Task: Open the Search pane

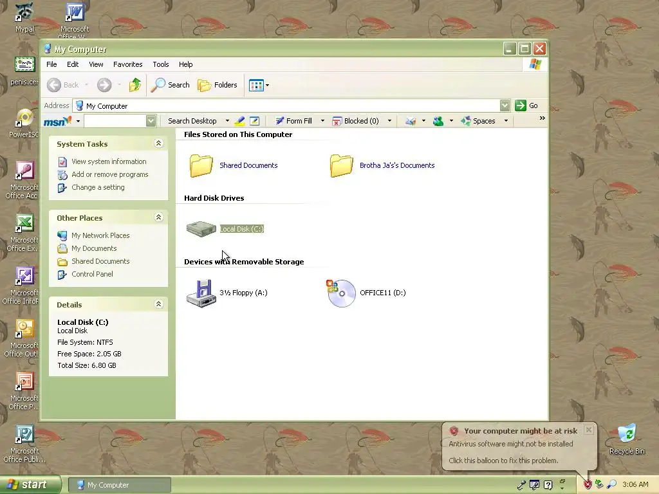Action: click(x=170, y=85)
